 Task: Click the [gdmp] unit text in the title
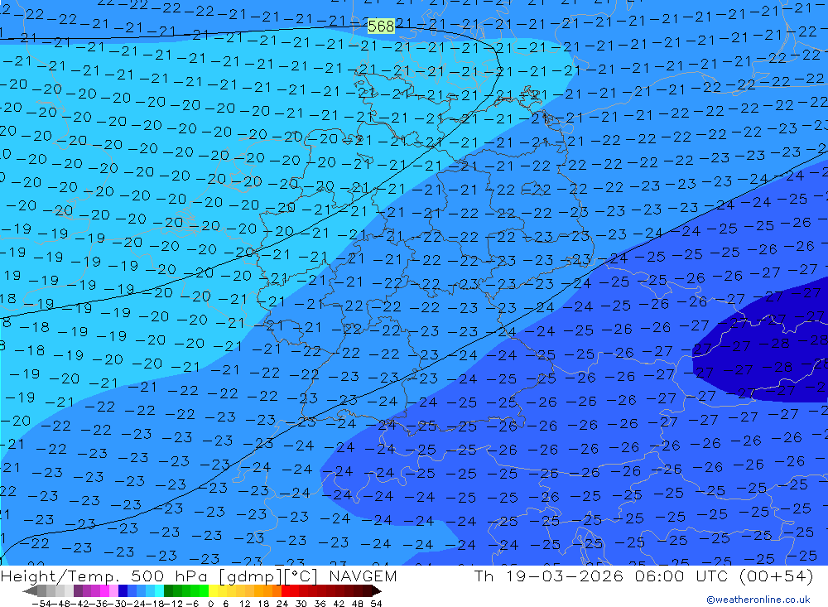250,576
